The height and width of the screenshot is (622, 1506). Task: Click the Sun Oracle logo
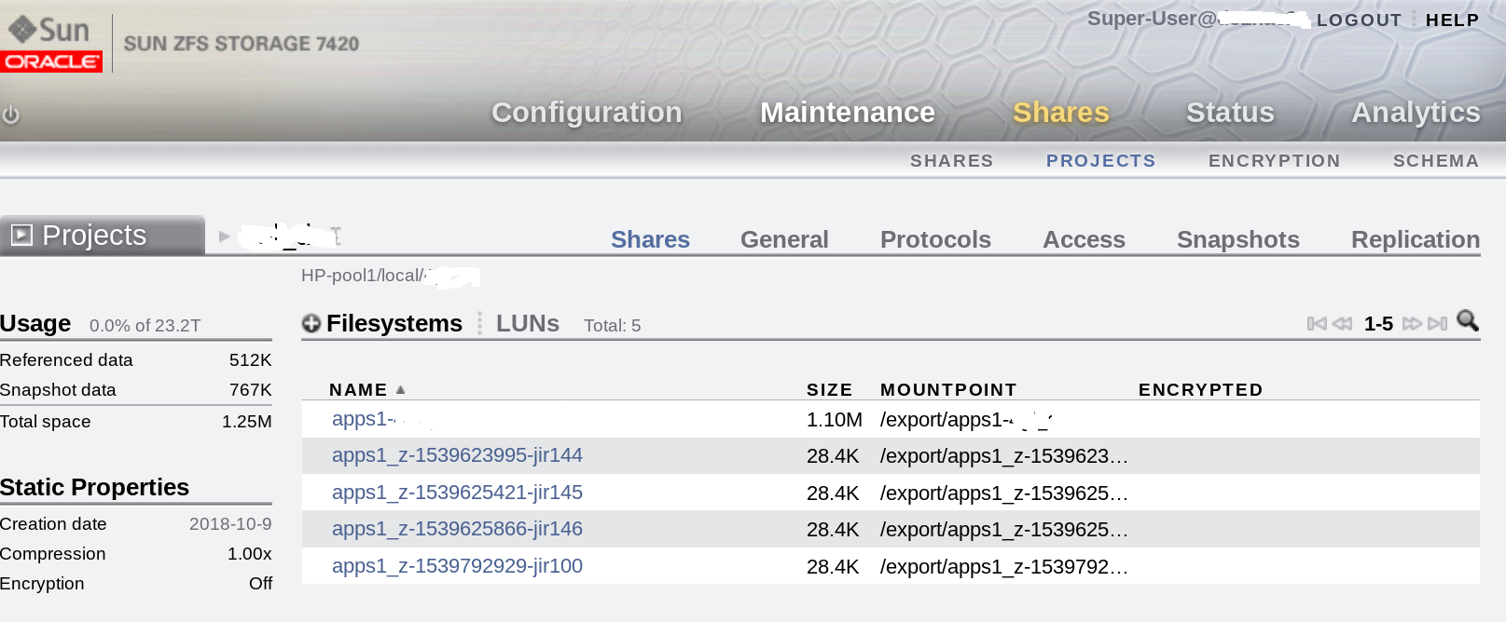51,44
